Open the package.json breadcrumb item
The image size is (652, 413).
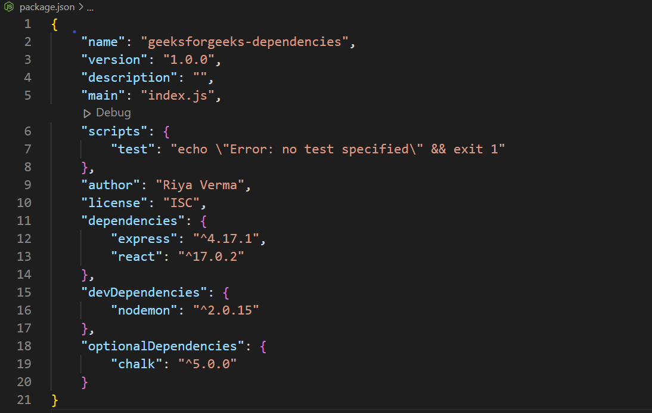coord(47,8)
